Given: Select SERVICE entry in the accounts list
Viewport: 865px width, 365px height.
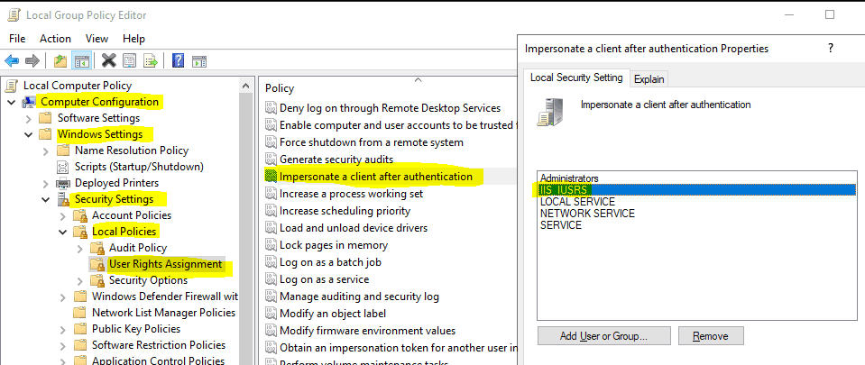Looking at the screenshot, I should click(696, 225).
